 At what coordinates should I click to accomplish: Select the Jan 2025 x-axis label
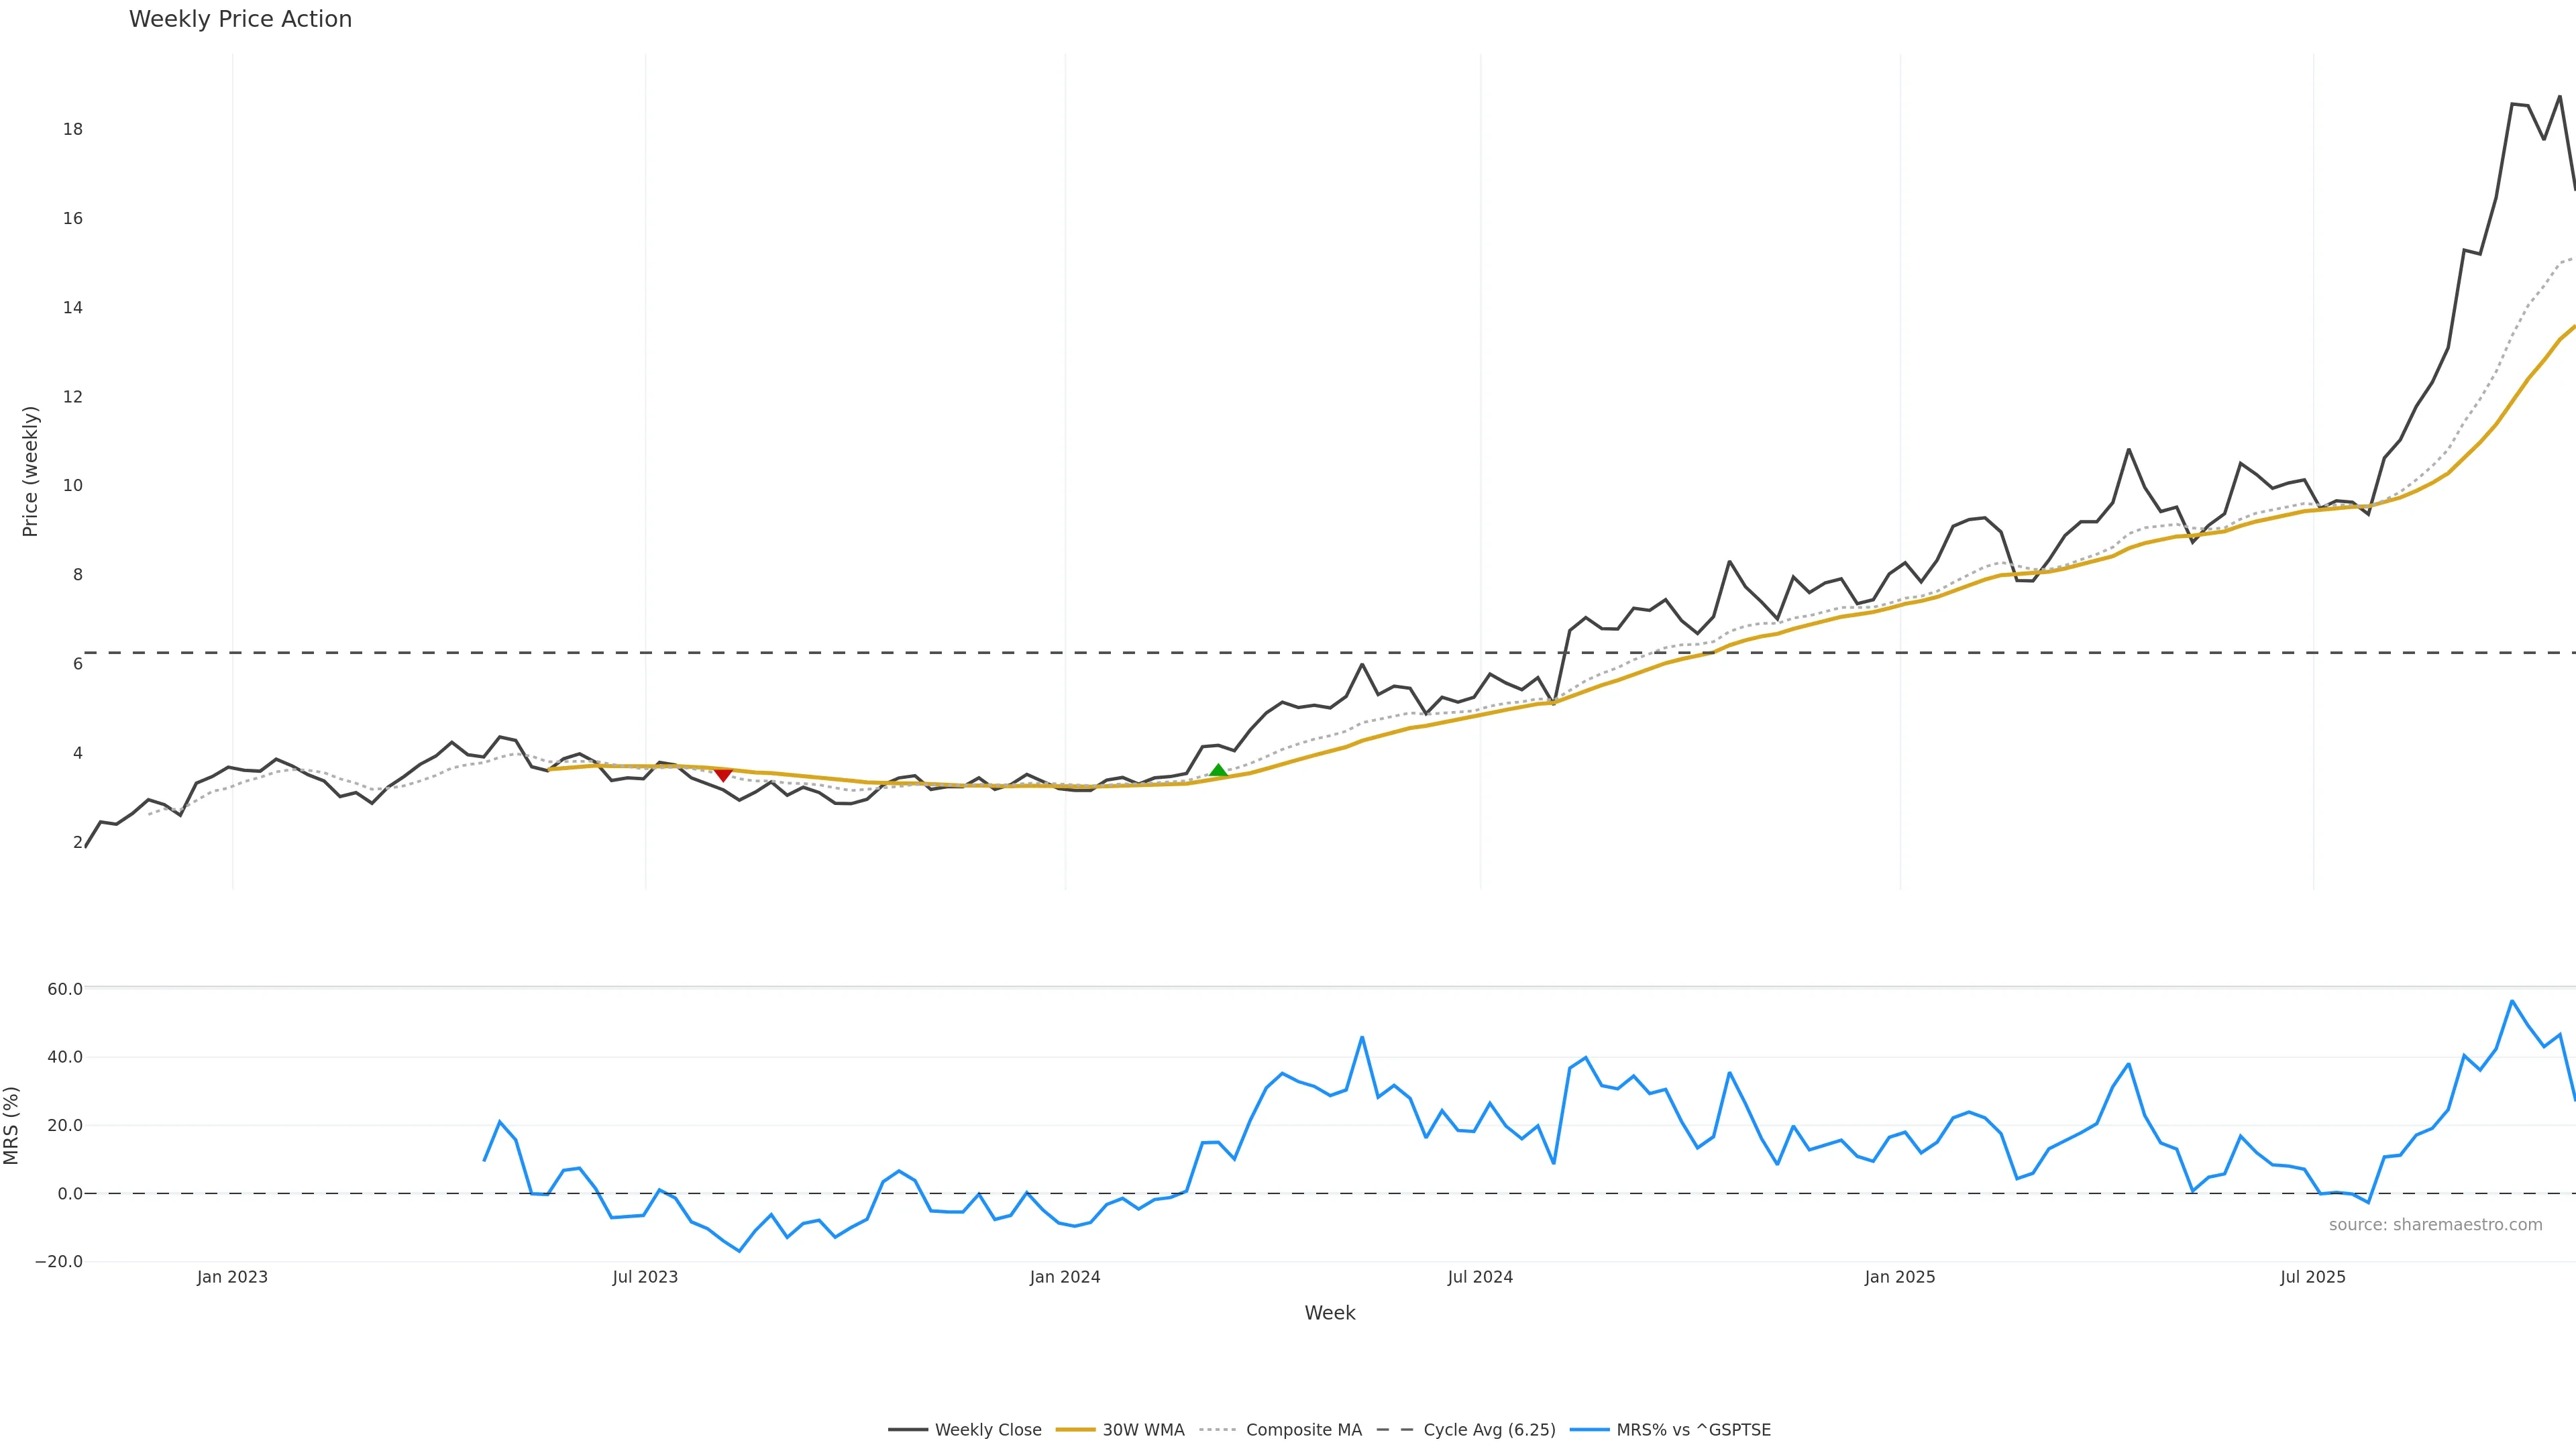[1900, 1277]
